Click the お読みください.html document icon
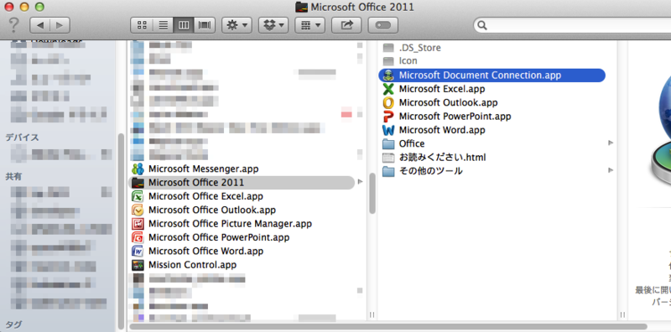 (388, 158)
